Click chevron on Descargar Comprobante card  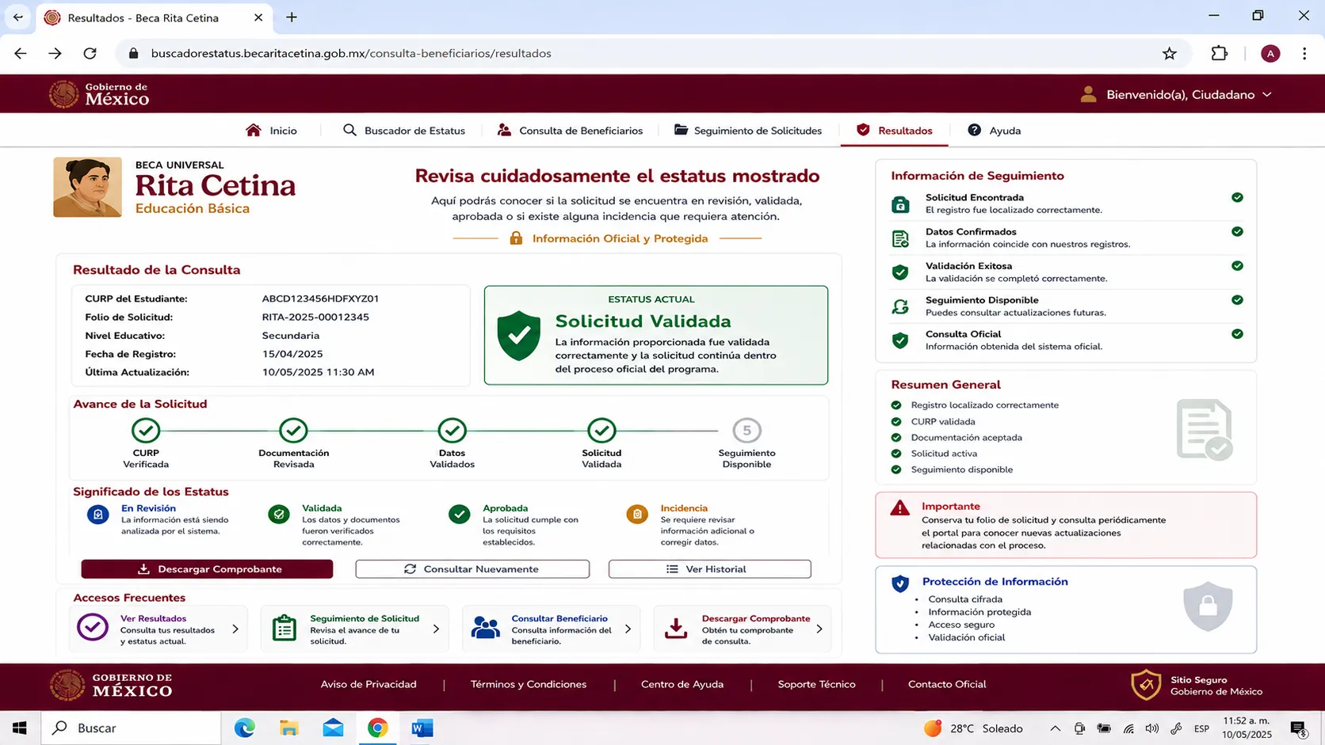819,629
